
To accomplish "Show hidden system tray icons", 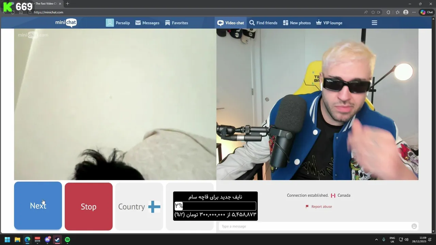I will coord(376,240).
